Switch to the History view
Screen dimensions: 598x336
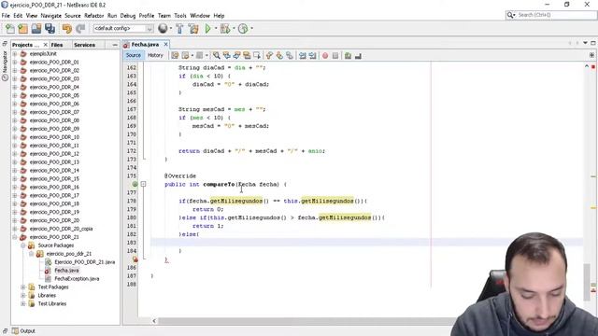pyautogui.click(x=155, y=55)
